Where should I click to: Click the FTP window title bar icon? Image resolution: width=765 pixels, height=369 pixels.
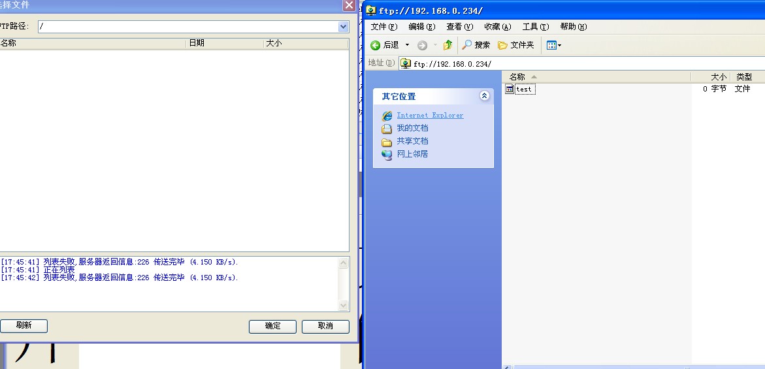(x=371, y=10)
